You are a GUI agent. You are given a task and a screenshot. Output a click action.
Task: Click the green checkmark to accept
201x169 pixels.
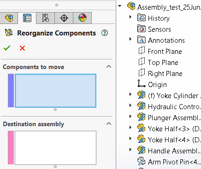coord(7,48)
